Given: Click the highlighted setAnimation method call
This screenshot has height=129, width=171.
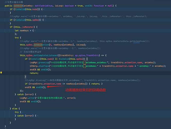Looking at the screenshot, I should pos(41,45).
